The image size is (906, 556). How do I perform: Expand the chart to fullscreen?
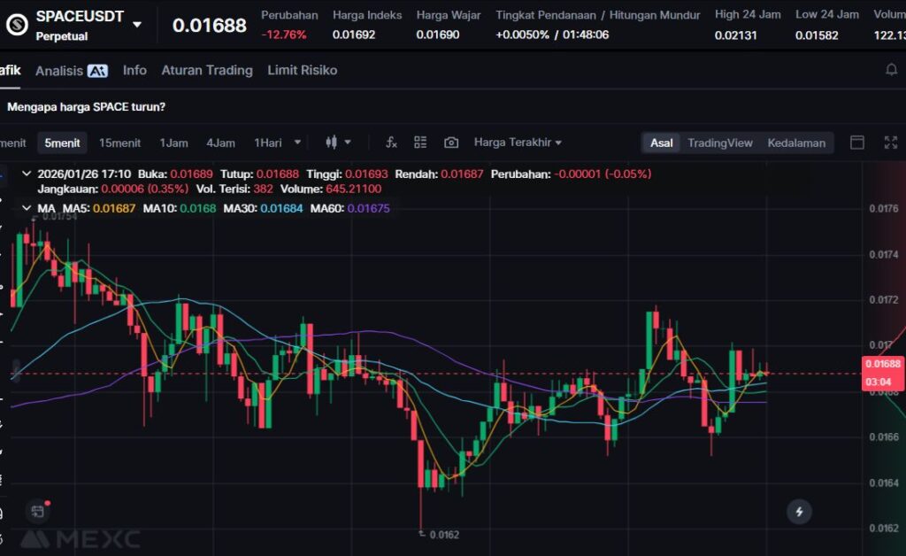point(890,143)
